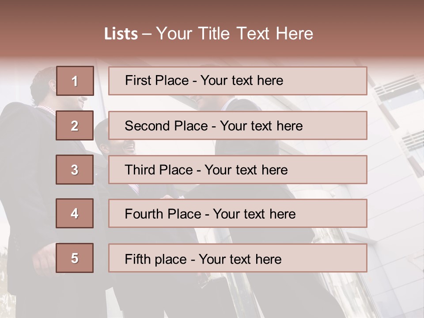Click the number 1 box
Image resolution: width=424 pixels, height=318 pixels.
[x=75, y=81]
